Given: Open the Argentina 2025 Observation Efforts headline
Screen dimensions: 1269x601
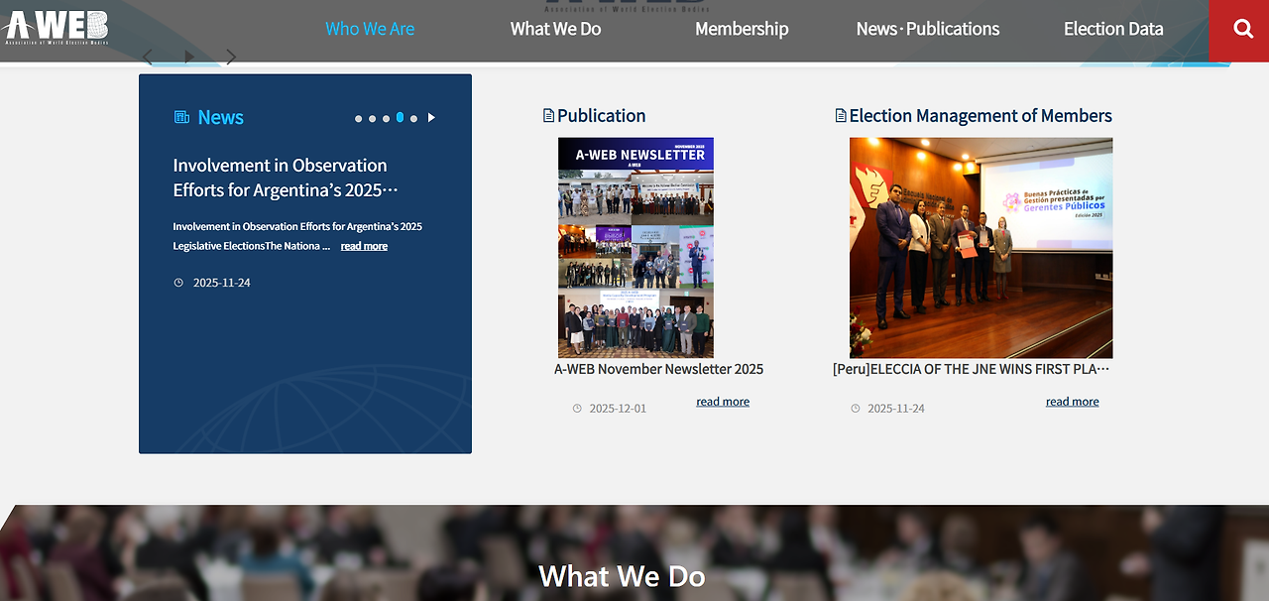Looking at the screenshot, I should (286, 178).
